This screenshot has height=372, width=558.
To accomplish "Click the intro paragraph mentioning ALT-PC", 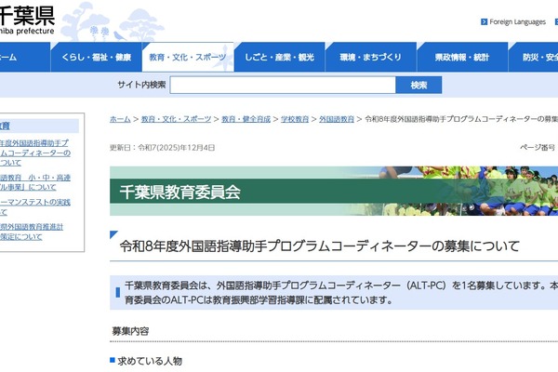I will (334, 293).
